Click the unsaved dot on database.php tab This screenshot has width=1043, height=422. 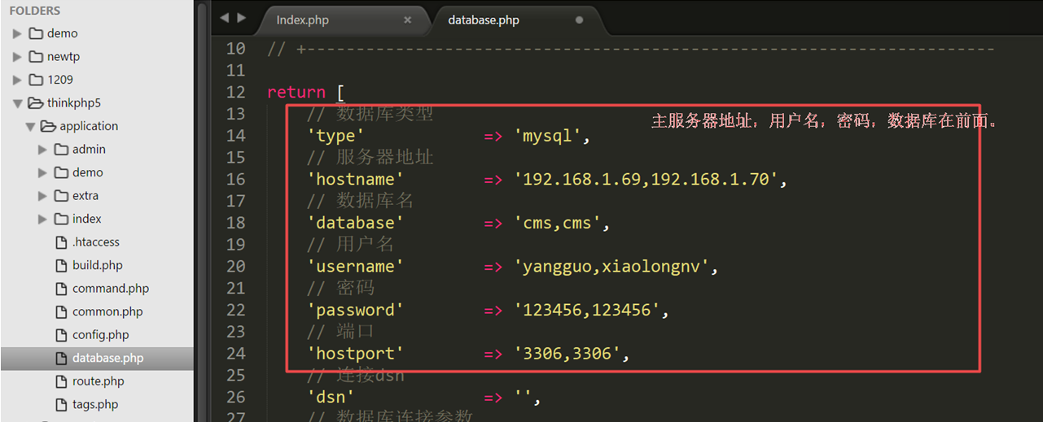point(579,20)
